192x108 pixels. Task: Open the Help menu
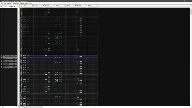coord(30,3)
